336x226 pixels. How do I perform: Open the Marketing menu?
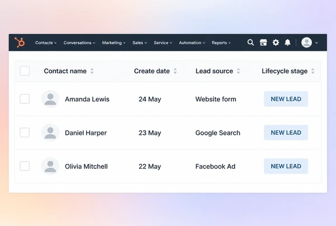(x=114, y=43)
